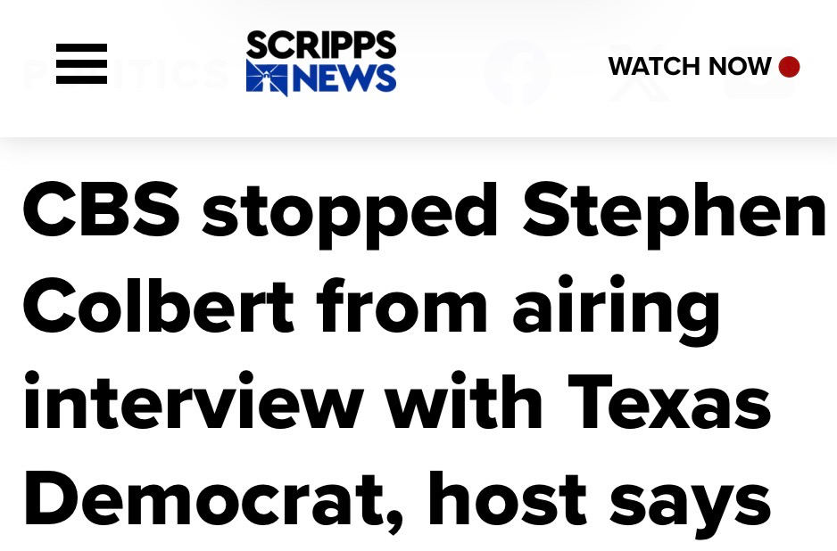Click the headline's first line about CBS
This screenshot has width=837, height=551.
425,213
